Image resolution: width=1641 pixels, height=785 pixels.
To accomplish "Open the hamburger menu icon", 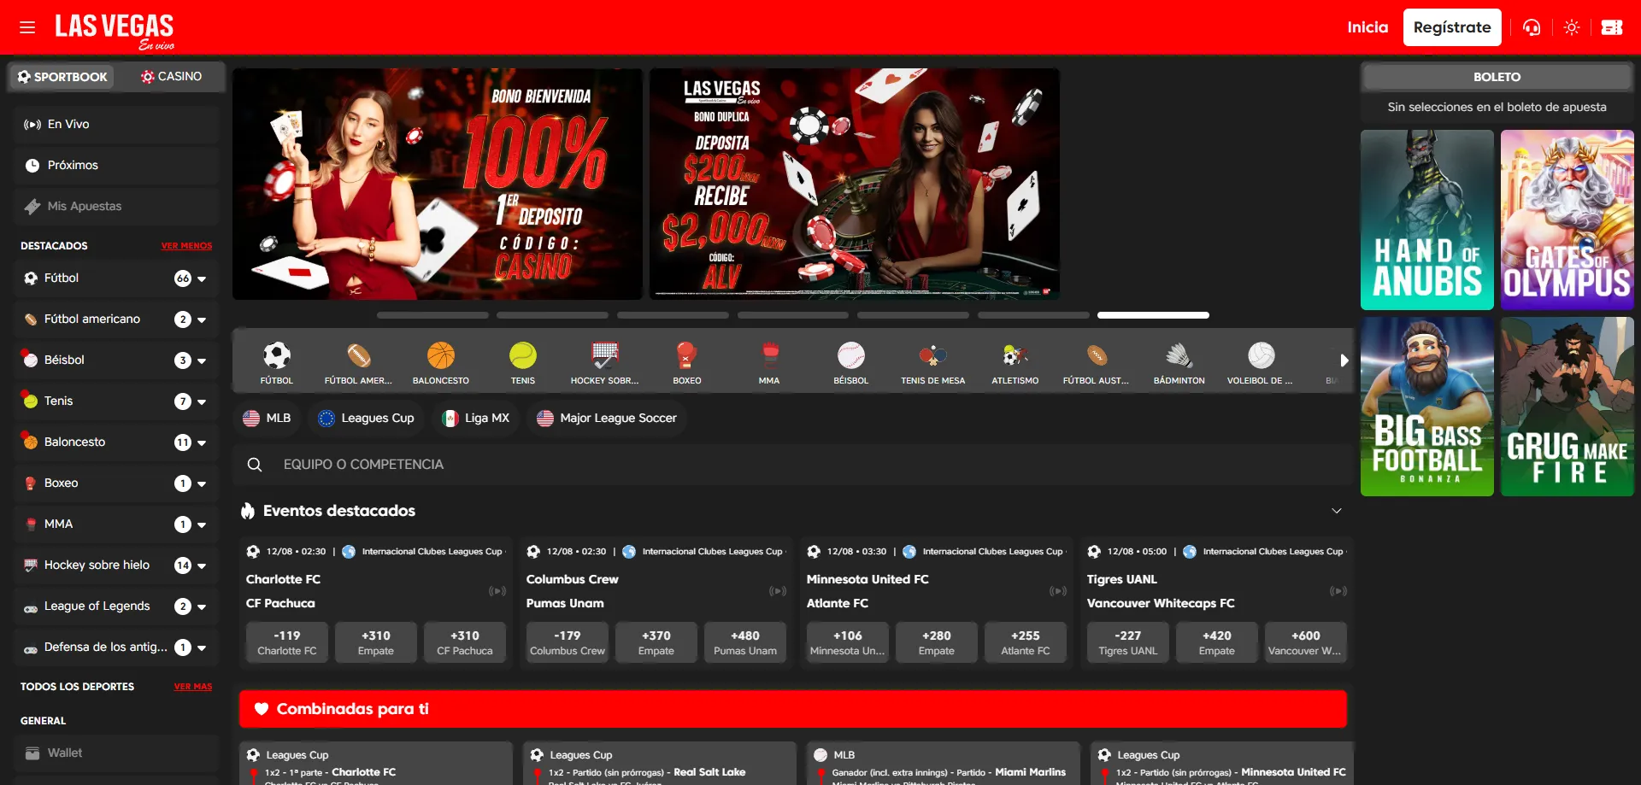I will pos(27,27).
